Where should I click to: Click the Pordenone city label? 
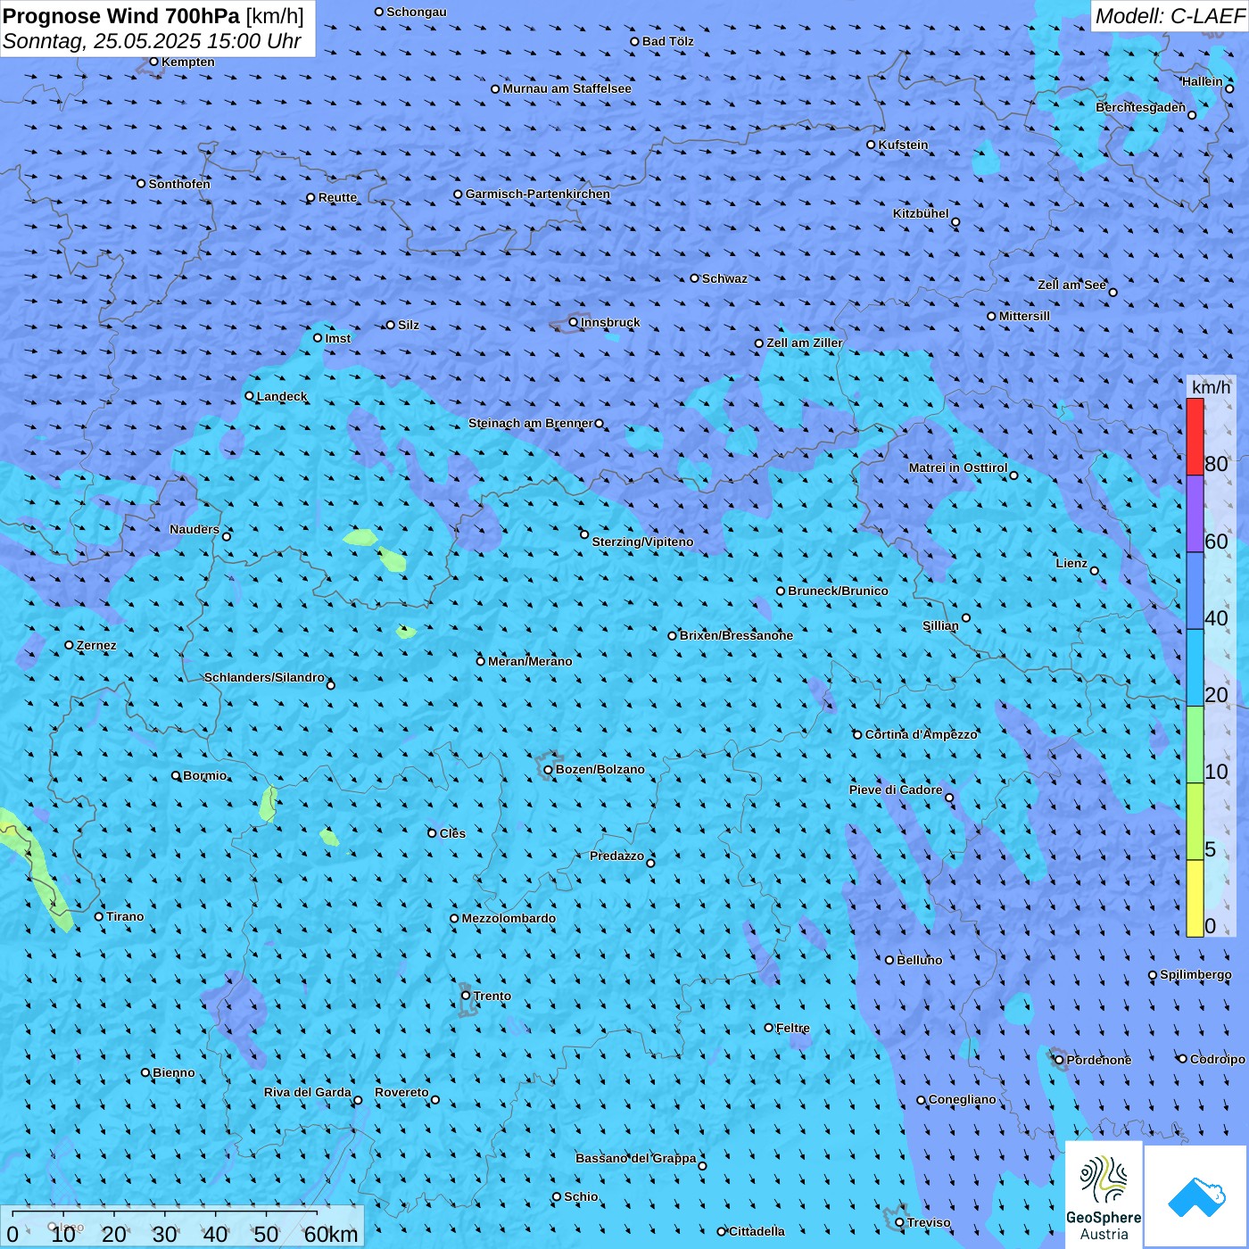1098,1060
